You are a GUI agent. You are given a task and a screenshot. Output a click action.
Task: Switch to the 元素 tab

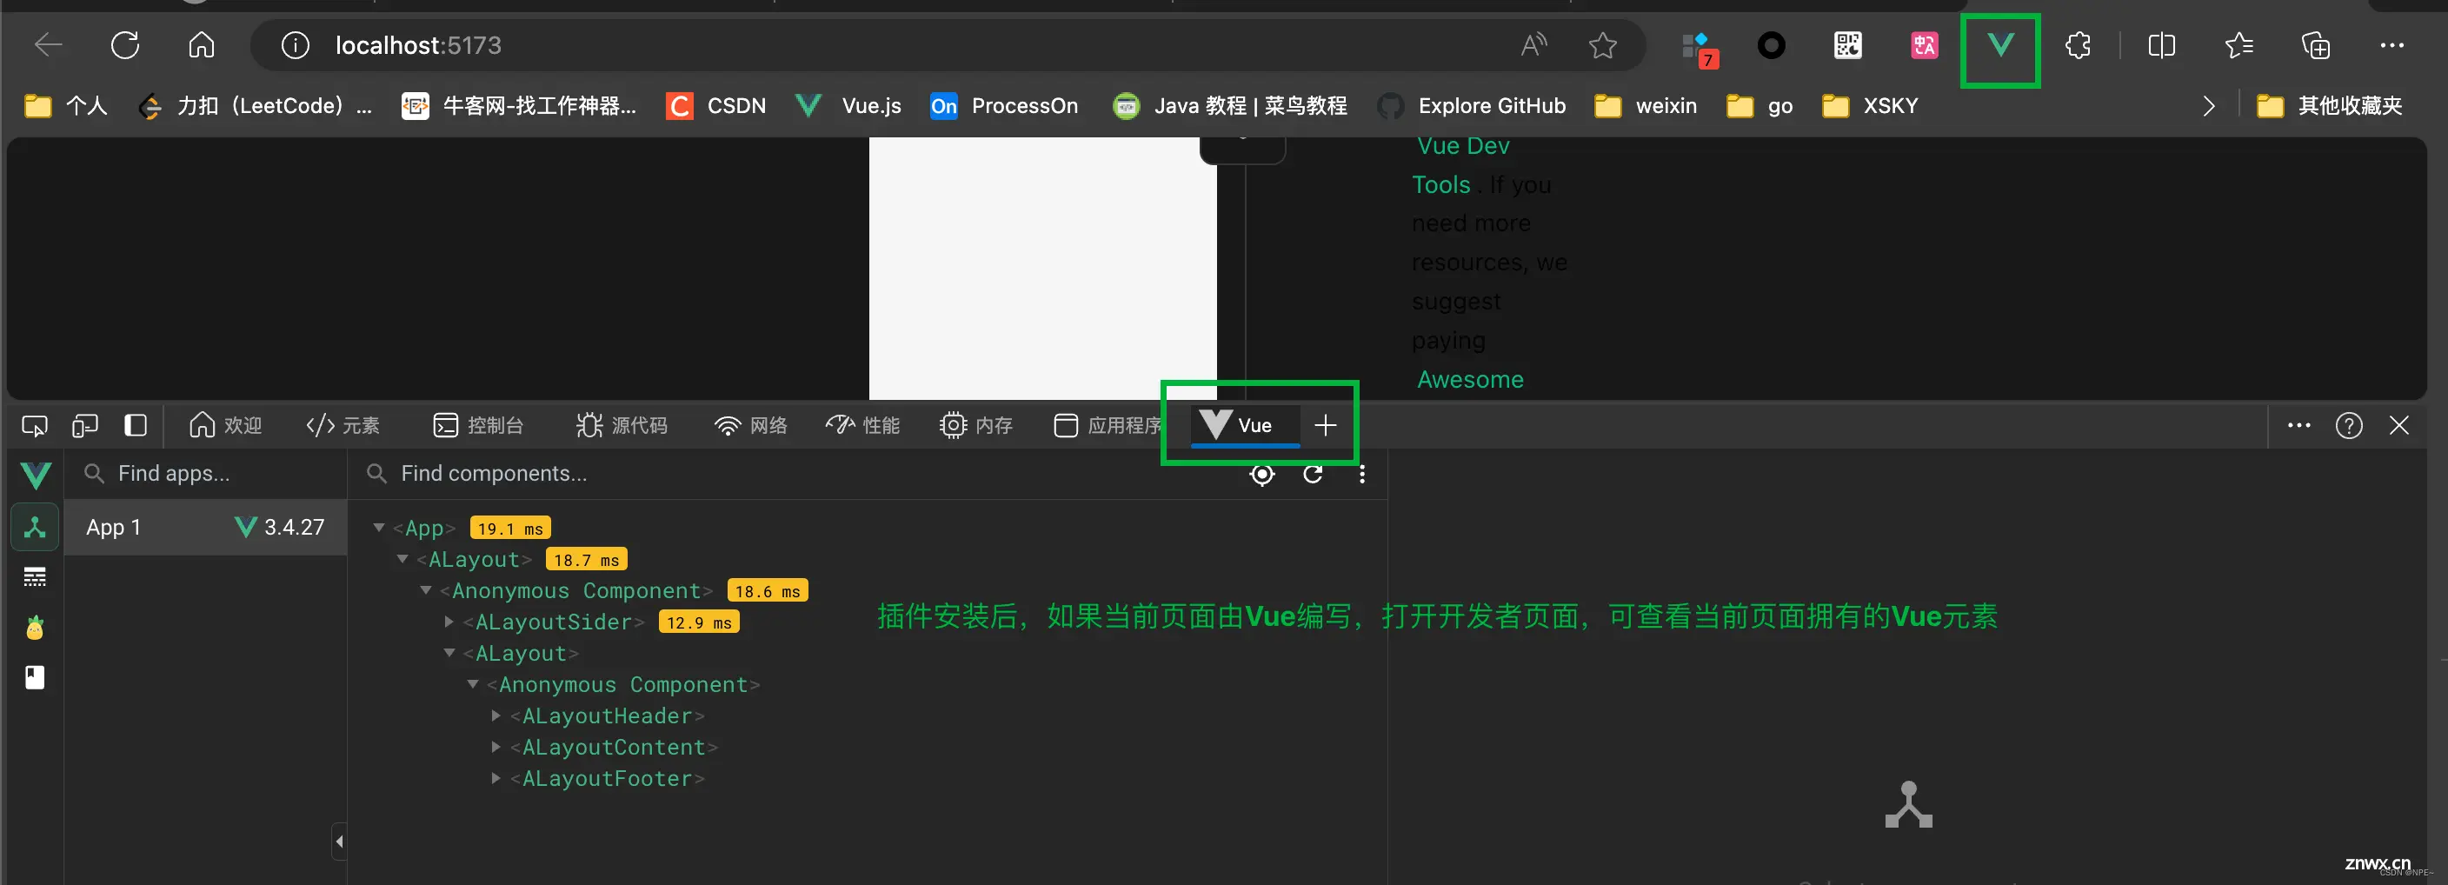343,425
